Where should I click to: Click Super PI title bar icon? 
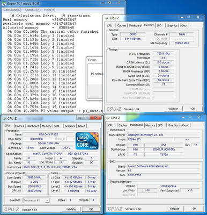4,4
